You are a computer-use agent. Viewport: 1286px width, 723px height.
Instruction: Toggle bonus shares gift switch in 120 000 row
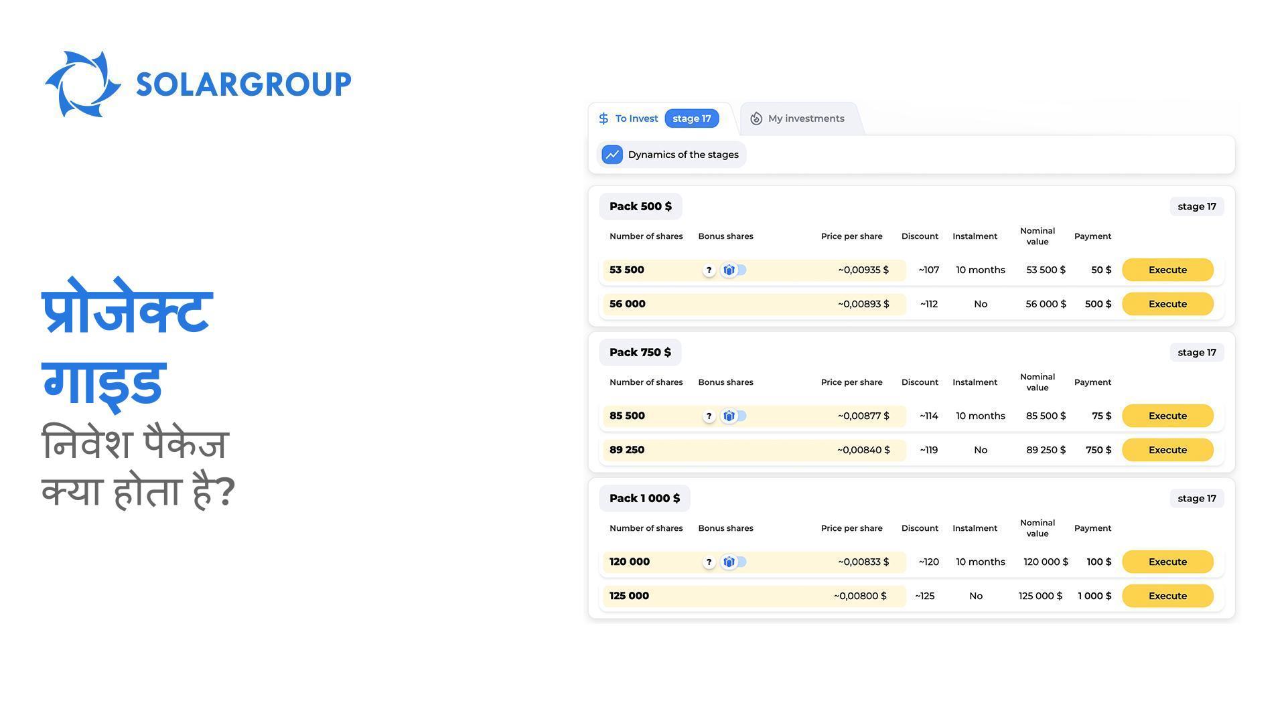click(734, 562)
